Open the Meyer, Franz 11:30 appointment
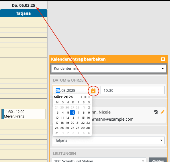 coord(24,114)
